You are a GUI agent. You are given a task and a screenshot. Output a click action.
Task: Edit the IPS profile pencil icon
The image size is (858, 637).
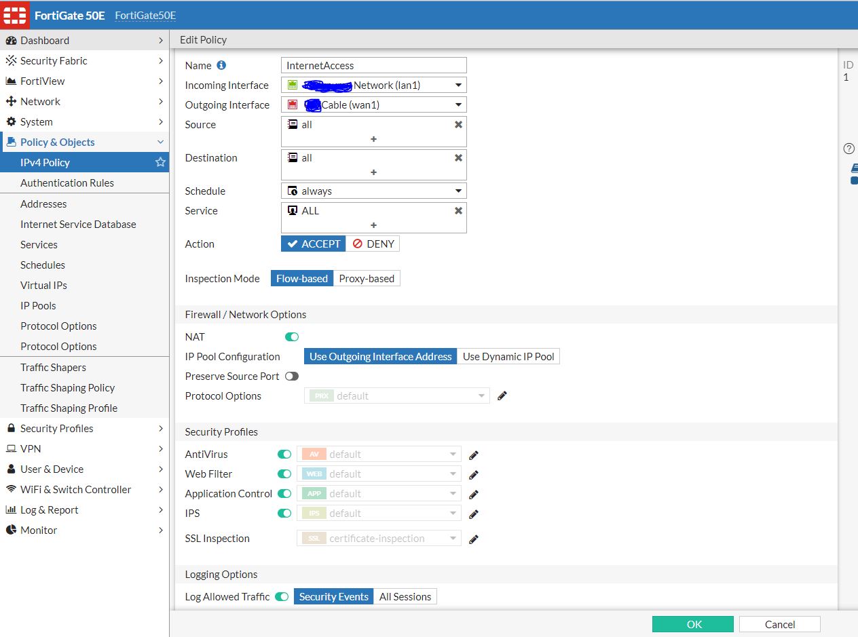[474, 514]
